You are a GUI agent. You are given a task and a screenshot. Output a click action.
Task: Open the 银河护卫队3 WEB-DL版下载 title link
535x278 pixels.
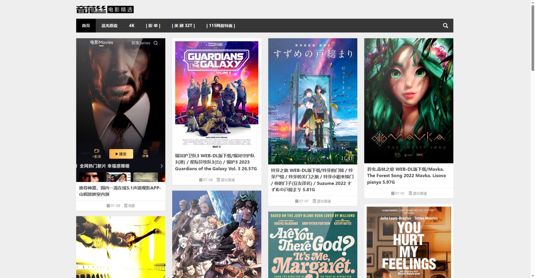216,162
